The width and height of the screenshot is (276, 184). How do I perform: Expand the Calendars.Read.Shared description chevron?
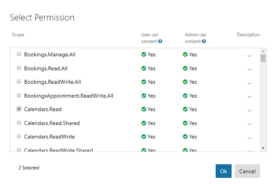click(x=249, y=124)
